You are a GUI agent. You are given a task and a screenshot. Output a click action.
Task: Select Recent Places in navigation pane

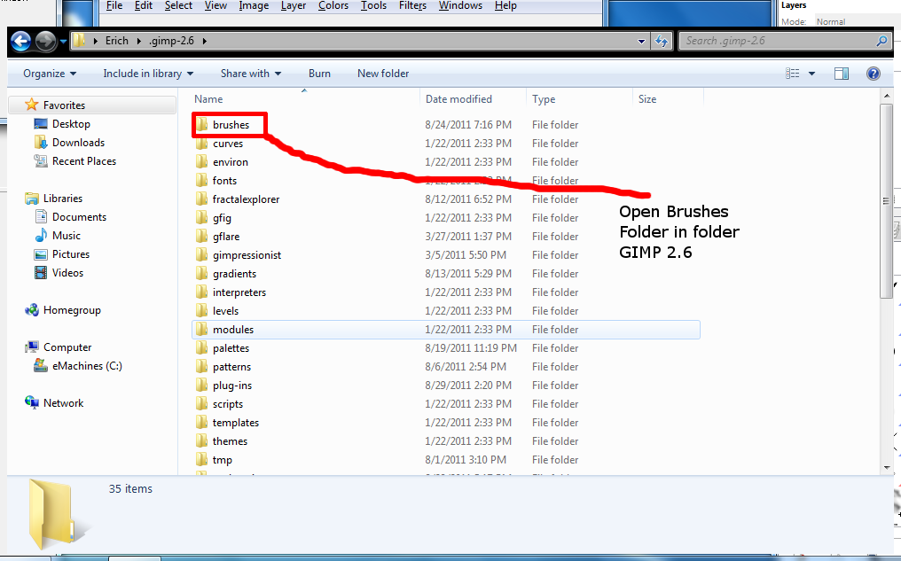click(x=84, y=161)
